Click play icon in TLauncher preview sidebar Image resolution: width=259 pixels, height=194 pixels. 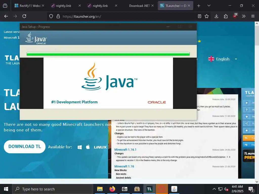coord(247,103)
